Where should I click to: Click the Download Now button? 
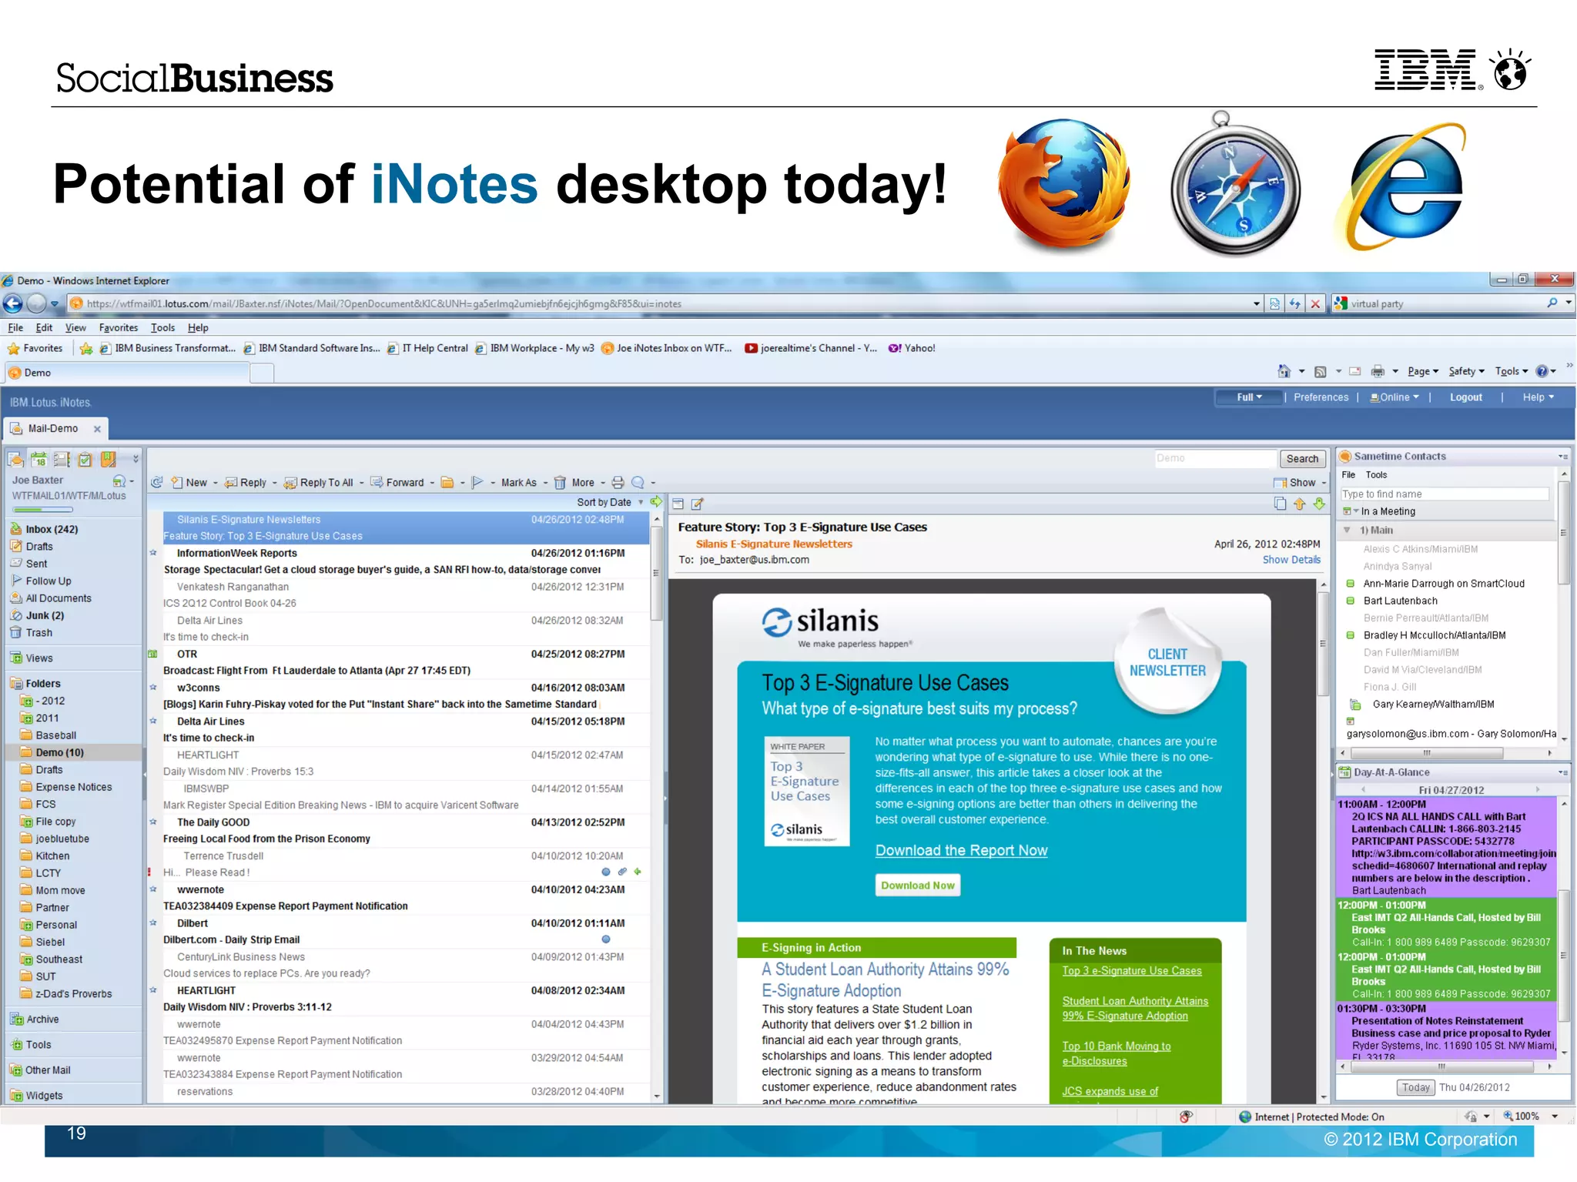pos(917,886)
